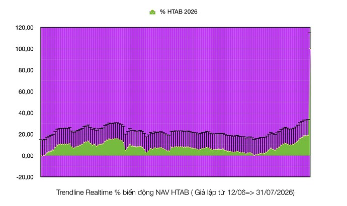Click the -20,00 y-axis label
Screen dimensions: 347x206
pyautogui.click(x=25, y=177)
